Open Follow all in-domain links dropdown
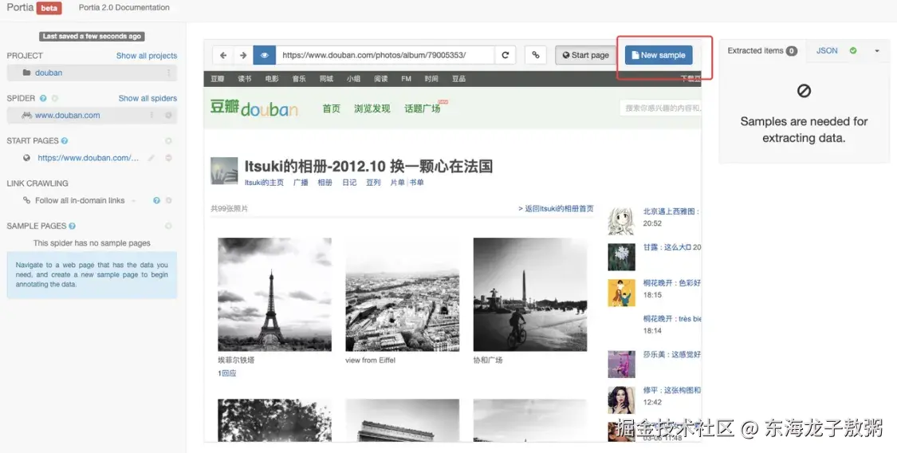This screenshot has height=453, width=897. point(86,201)
